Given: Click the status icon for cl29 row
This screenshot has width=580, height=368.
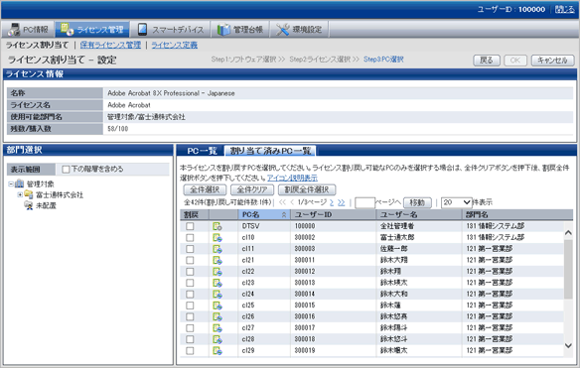Looking at the screenshot, I should [217, 350].
